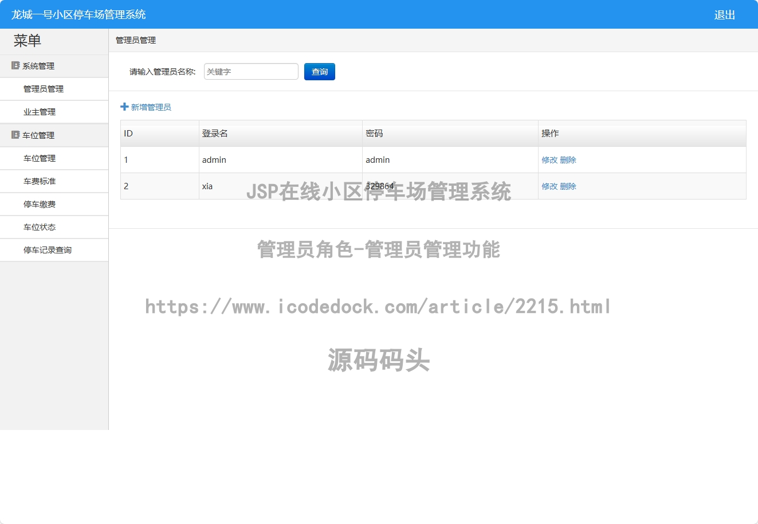Click the login name cell 'xia'
The width and height of the screenshot is (758, 524).
click(280, 186)
